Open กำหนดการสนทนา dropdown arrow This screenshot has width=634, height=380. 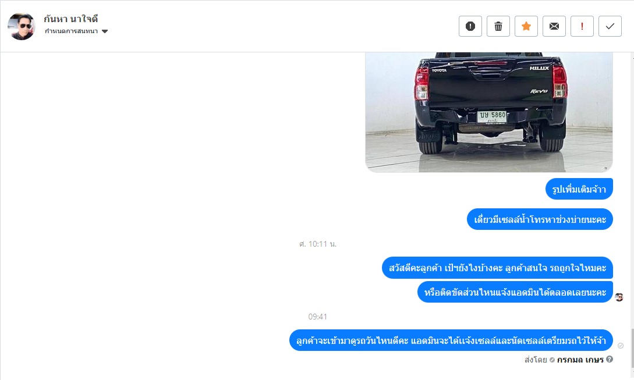(x=105, y=31)
